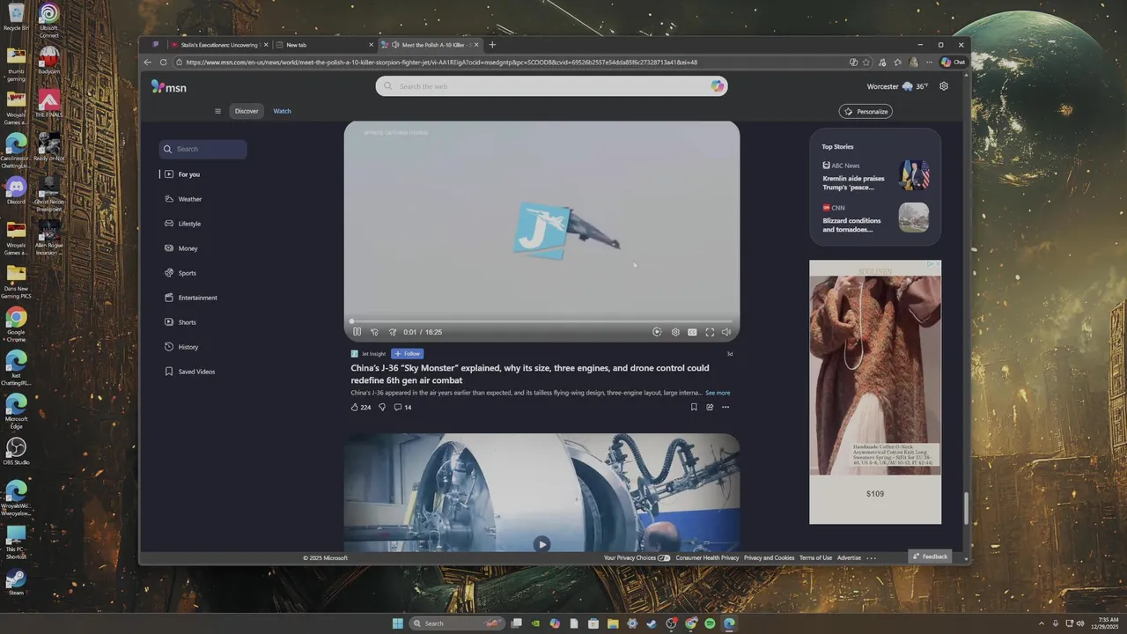Click the browser address bar URL

(442, 63)
